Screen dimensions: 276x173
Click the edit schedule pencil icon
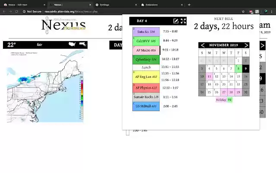pos(176,21)
